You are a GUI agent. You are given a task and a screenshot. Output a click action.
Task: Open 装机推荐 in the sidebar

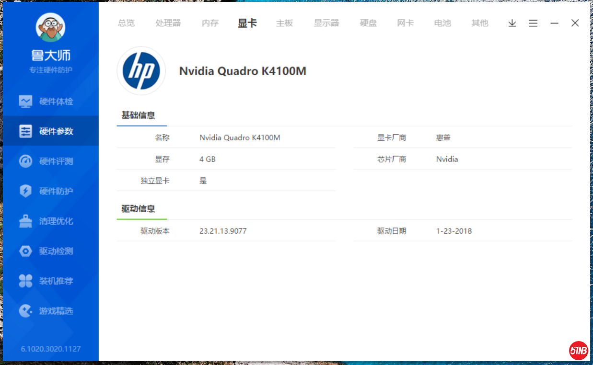pos(51,281)
